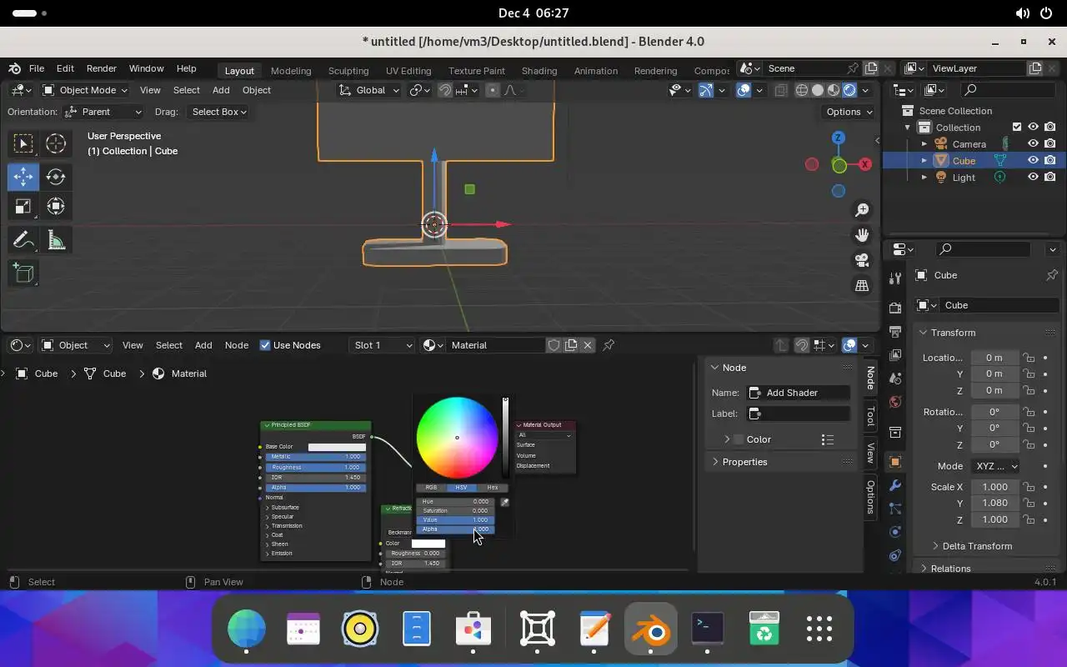Open the Particles properties tab
Viewport: 1067px width, 667px height.
tap(895, 508)
